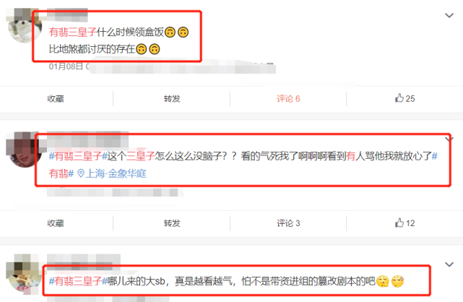Image resolution: width=463 pixels, height=302 pixels.
Task: Open first poster's avatar thumbnail
Action: [x=23, y=25]
